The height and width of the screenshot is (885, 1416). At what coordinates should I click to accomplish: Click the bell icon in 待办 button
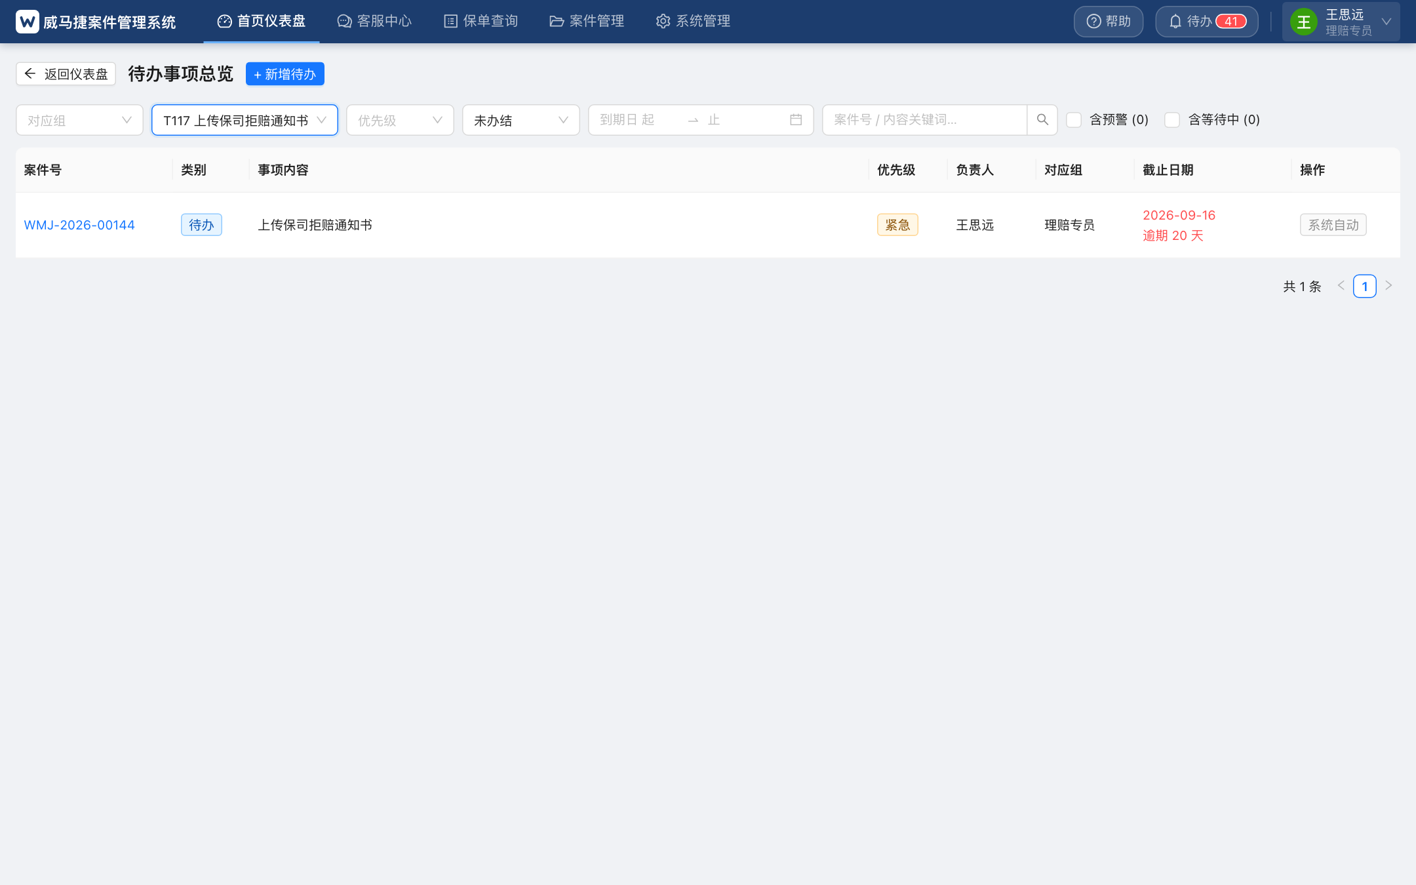pyautogui.click(x=1175, y=22)
